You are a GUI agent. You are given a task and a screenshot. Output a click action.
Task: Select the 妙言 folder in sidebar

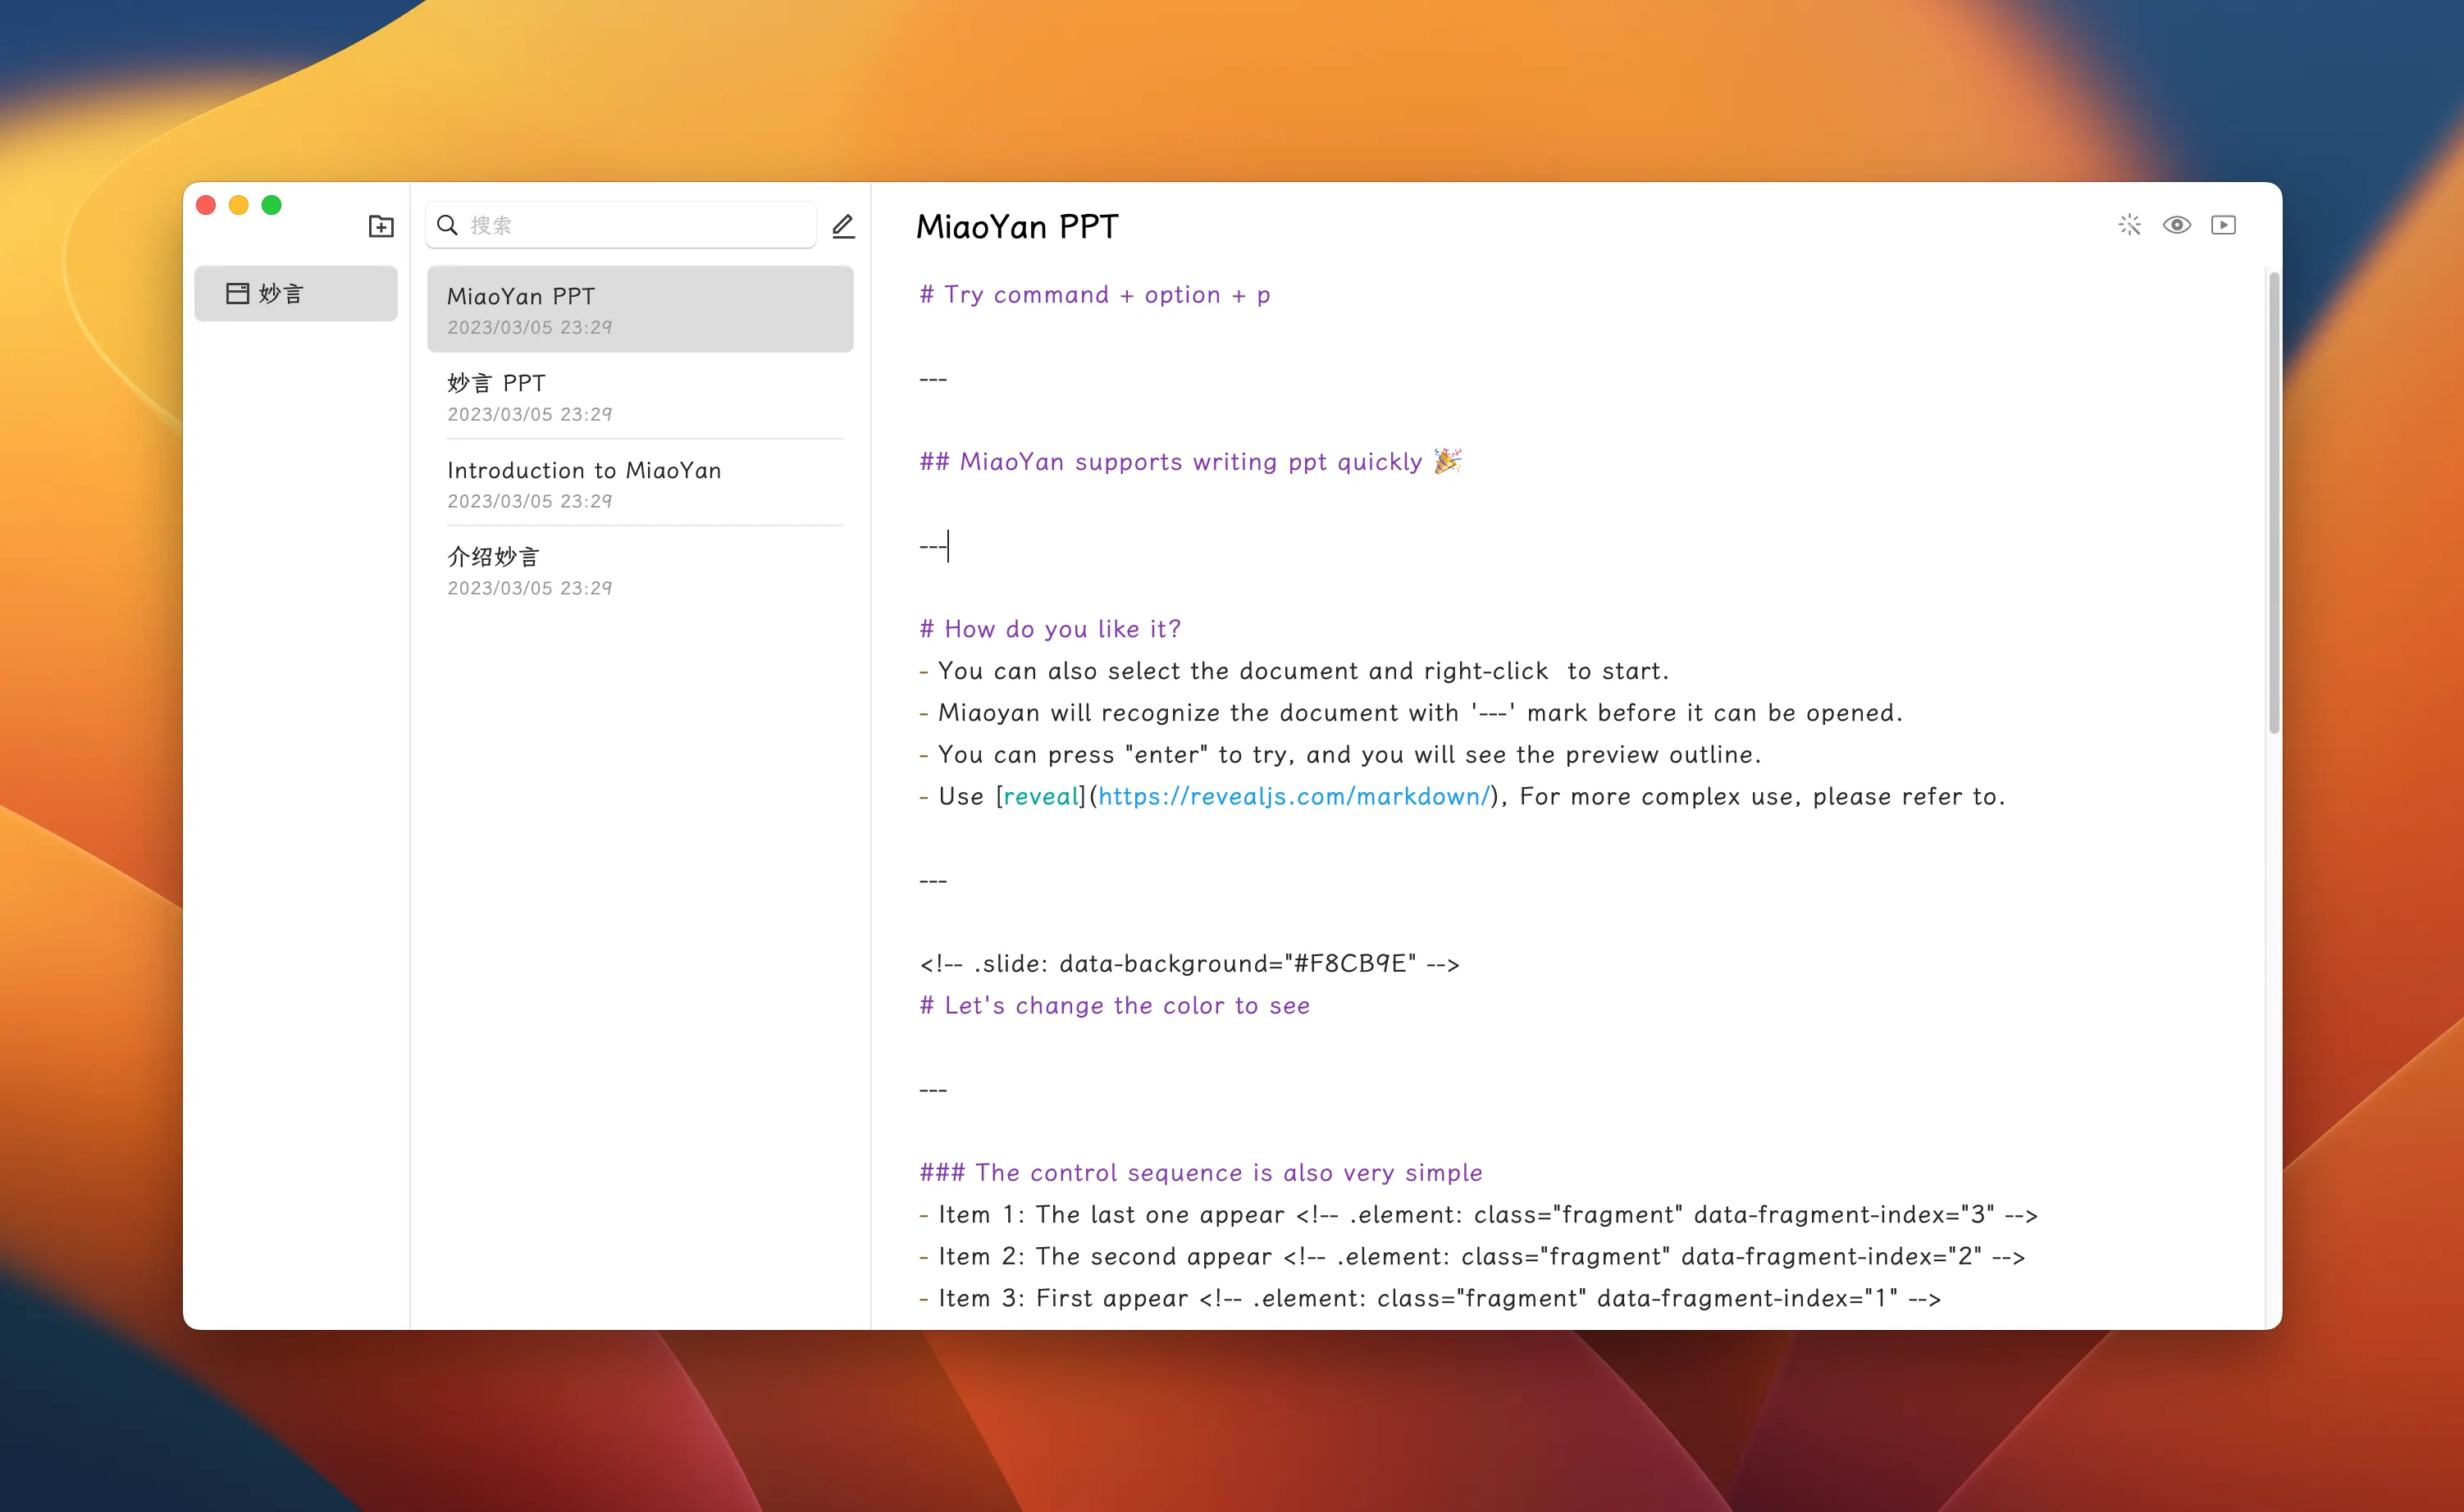[x=295, y=293]
